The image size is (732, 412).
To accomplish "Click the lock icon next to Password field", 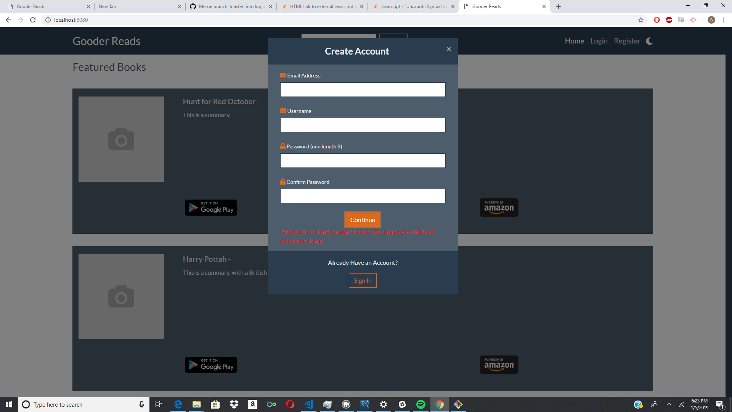I will coord(283,146).
